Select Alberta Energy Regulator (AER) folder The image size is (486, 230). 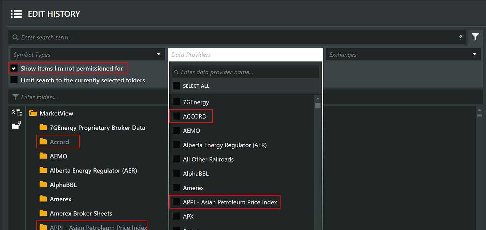click(x=93, y=170)
